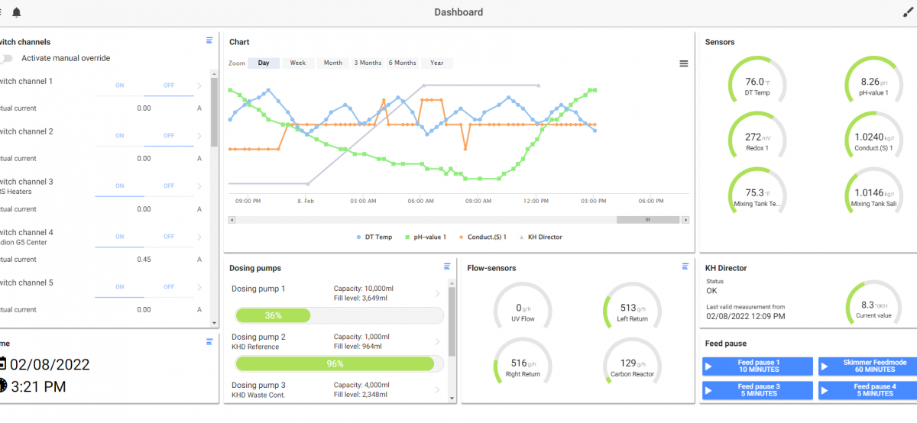The height and width of the screenshot is (423, 917).
Task: Select the Year zoom range
Action: (x=437, y=63)
